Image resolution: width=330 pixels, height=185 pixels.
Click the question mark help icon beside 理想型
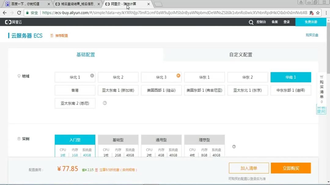[x=234, y=146]
